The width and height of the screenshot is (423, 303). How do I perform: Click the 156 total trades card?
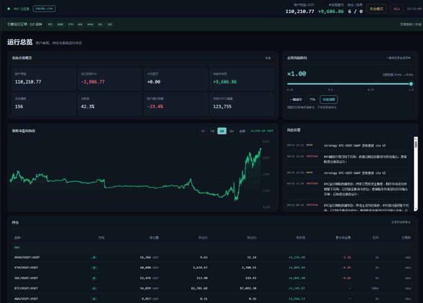[44, 103]
